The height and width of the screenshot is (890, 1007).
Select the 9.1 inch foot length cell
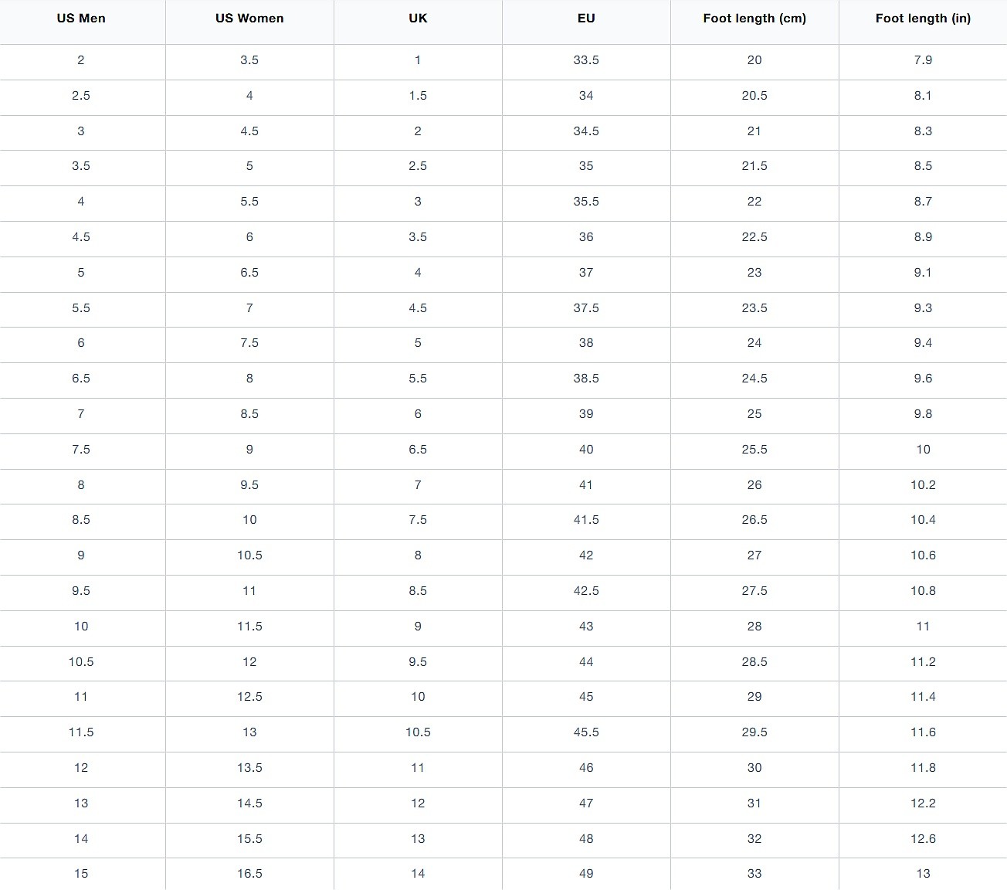click(923, 273)
